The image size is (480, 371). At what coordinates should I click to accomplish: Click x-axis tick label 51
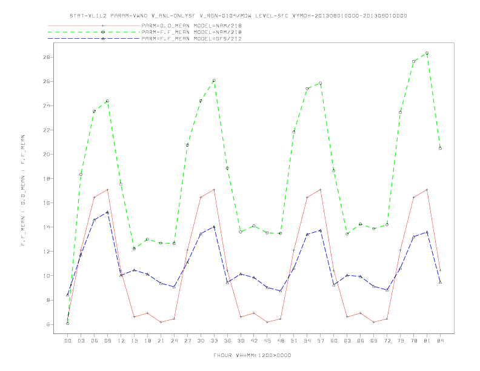pyautogui.click(x=294, y=341)
